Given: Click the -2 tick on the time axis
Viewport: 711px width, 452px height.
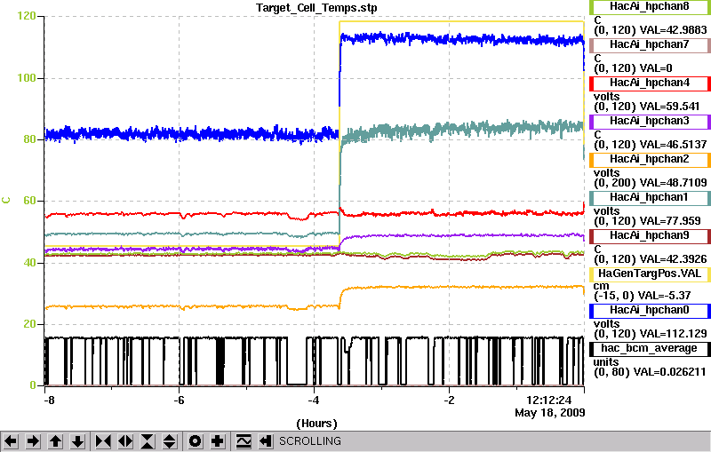Looking at the screenshot, I should click(449, 400).
